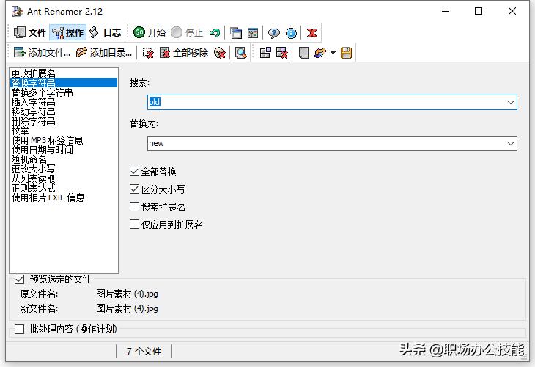
Task: Start renaming with the GO 开始 button
Action: point(150,33)
